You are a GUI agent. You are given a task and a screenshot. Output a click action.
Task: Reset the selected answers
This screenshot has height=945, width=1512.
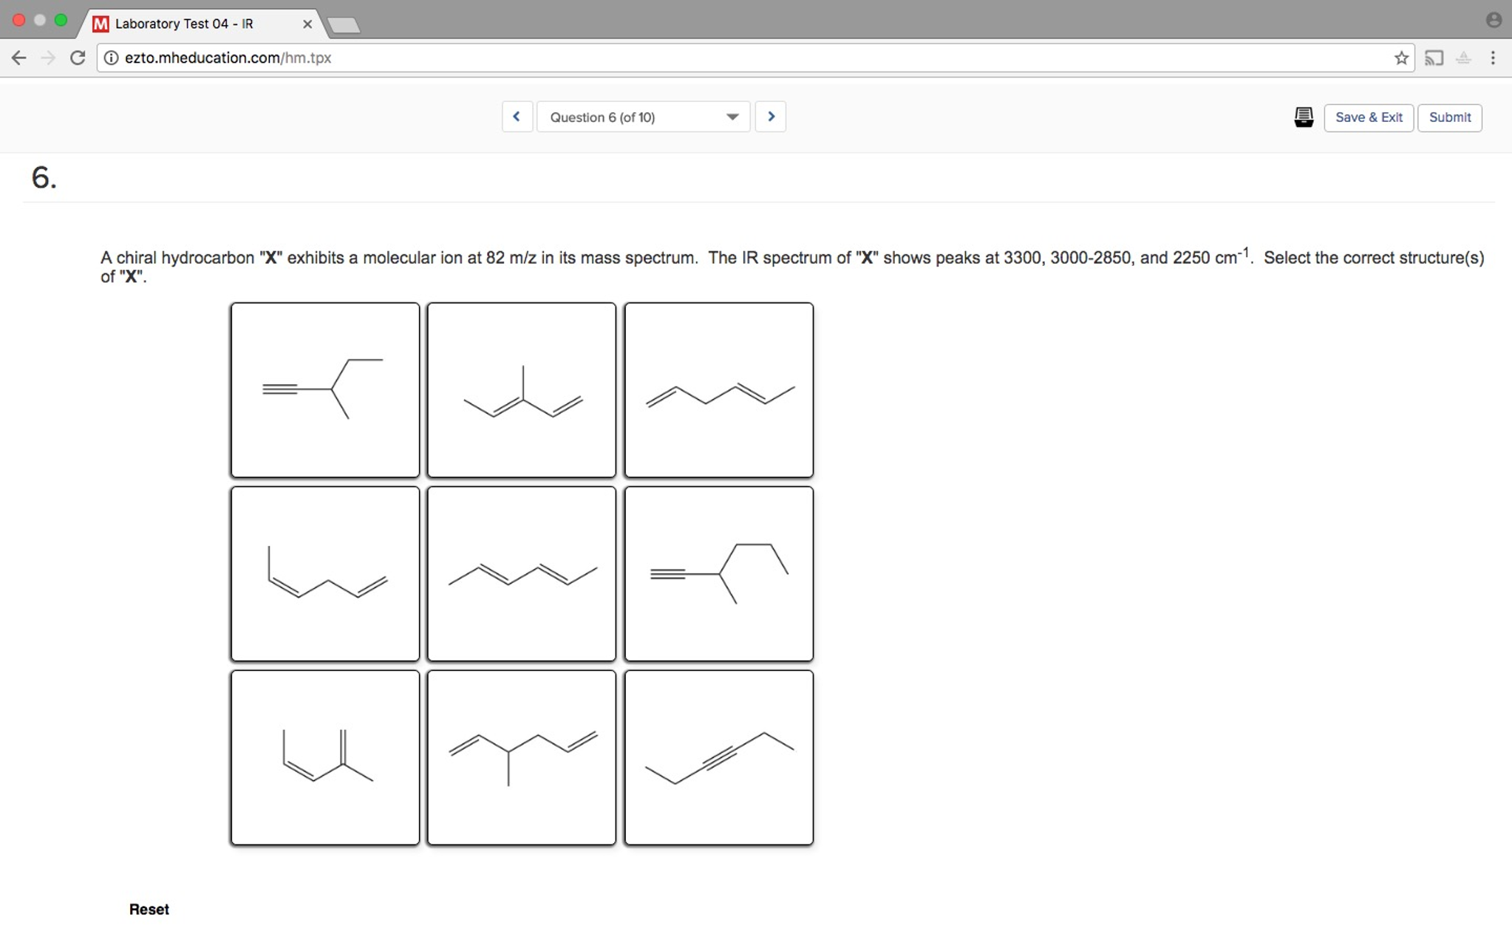(x=149, y=909)
